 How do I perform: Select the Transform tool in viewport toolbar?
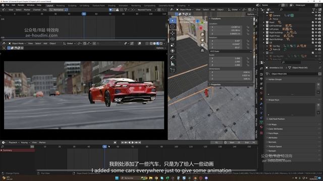pos(173,51)
